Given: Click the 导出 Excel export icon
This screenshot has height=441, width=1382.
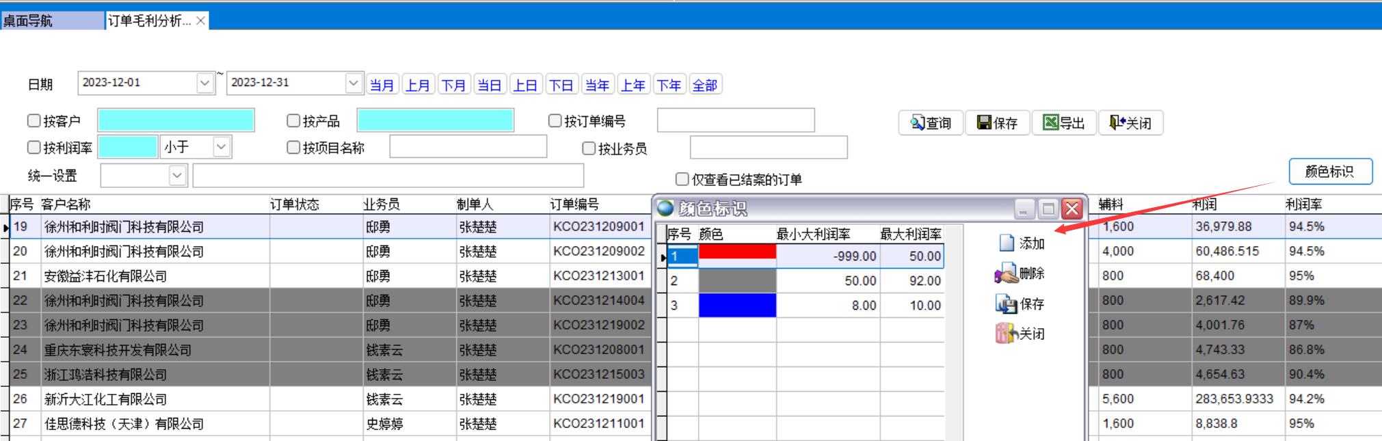Looking at the screenshot, I should (x=1050, y=123).
